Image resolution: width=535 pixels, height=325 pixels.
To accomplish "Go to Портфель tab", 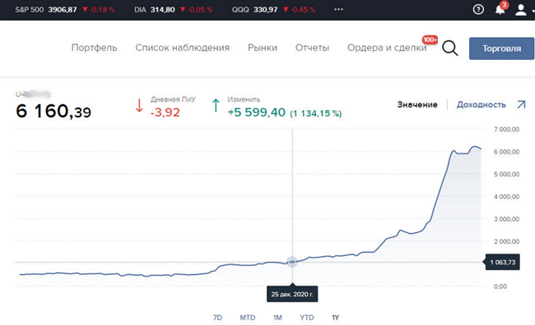I will [94, 48].
